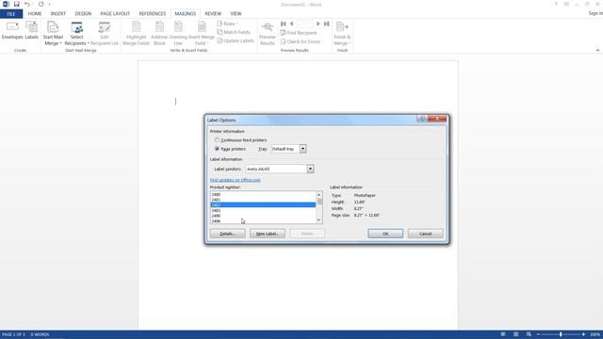Click the Highlight Merge Fields icon

(x=136, y=34)
